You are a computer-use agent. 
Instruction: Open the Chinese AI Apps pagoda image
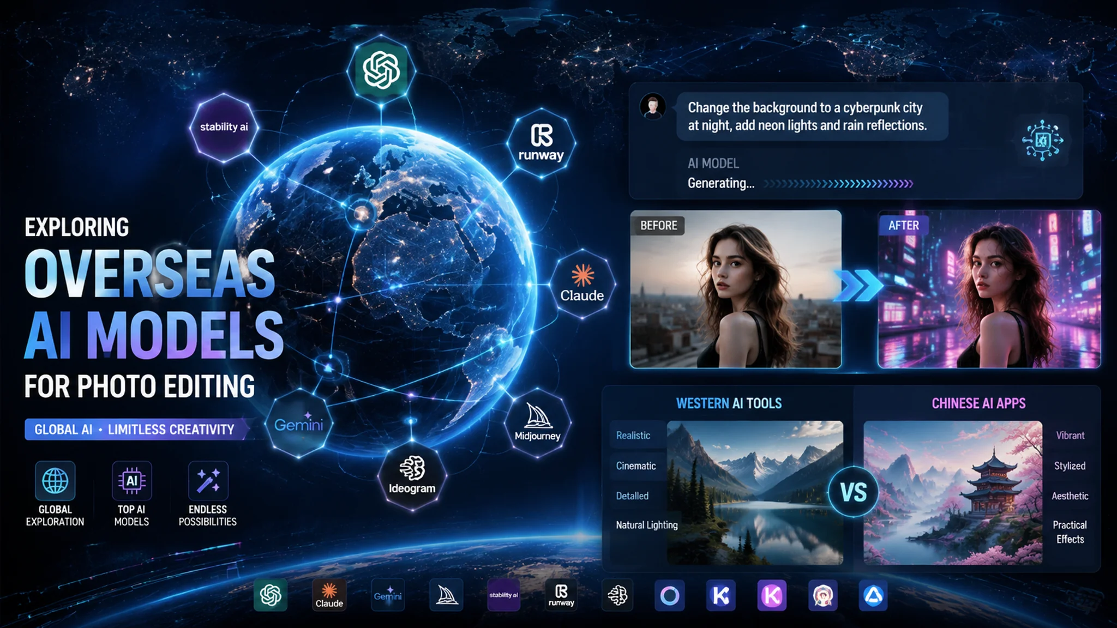coord(953,493)
